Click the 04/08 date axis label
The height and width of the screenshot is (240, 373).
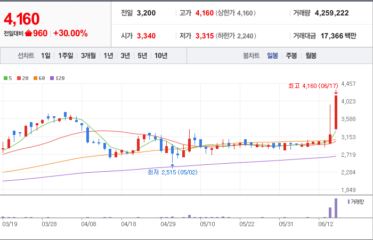tap(88, 225)
